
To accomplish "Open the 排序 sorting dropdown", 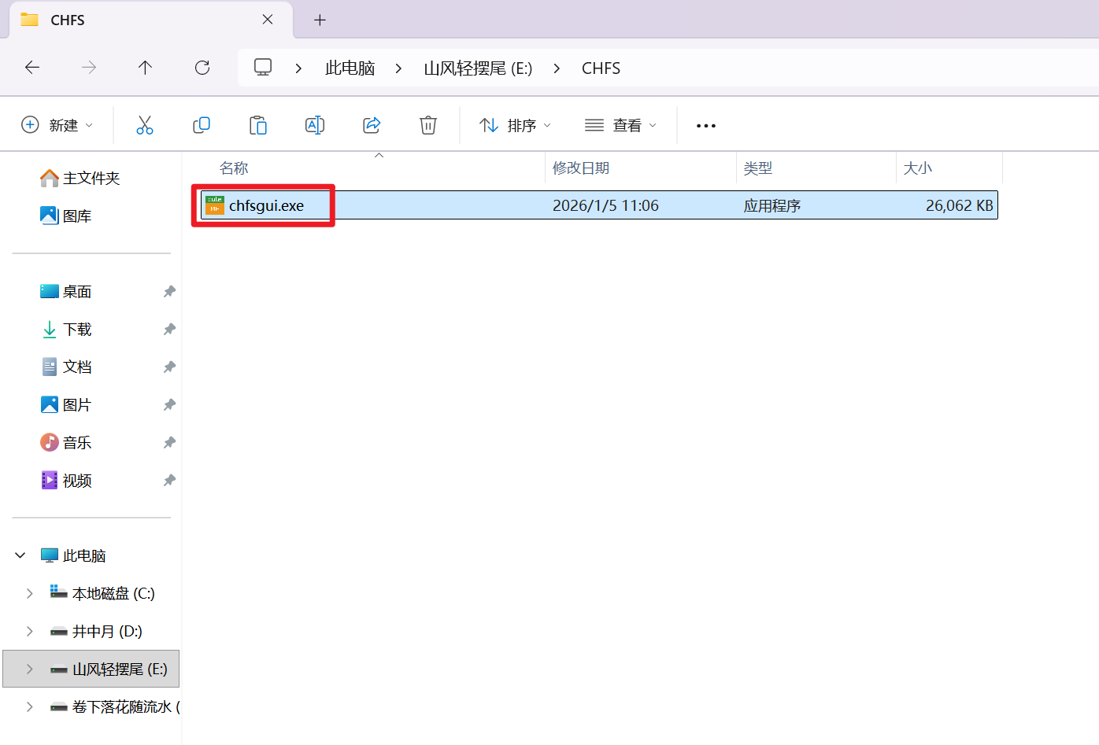I will tap(515, 124).
